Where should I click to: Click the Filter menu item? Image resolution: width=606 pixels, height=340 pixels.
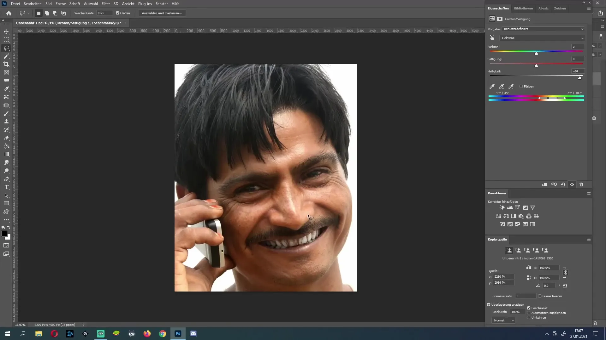(105, 3)
